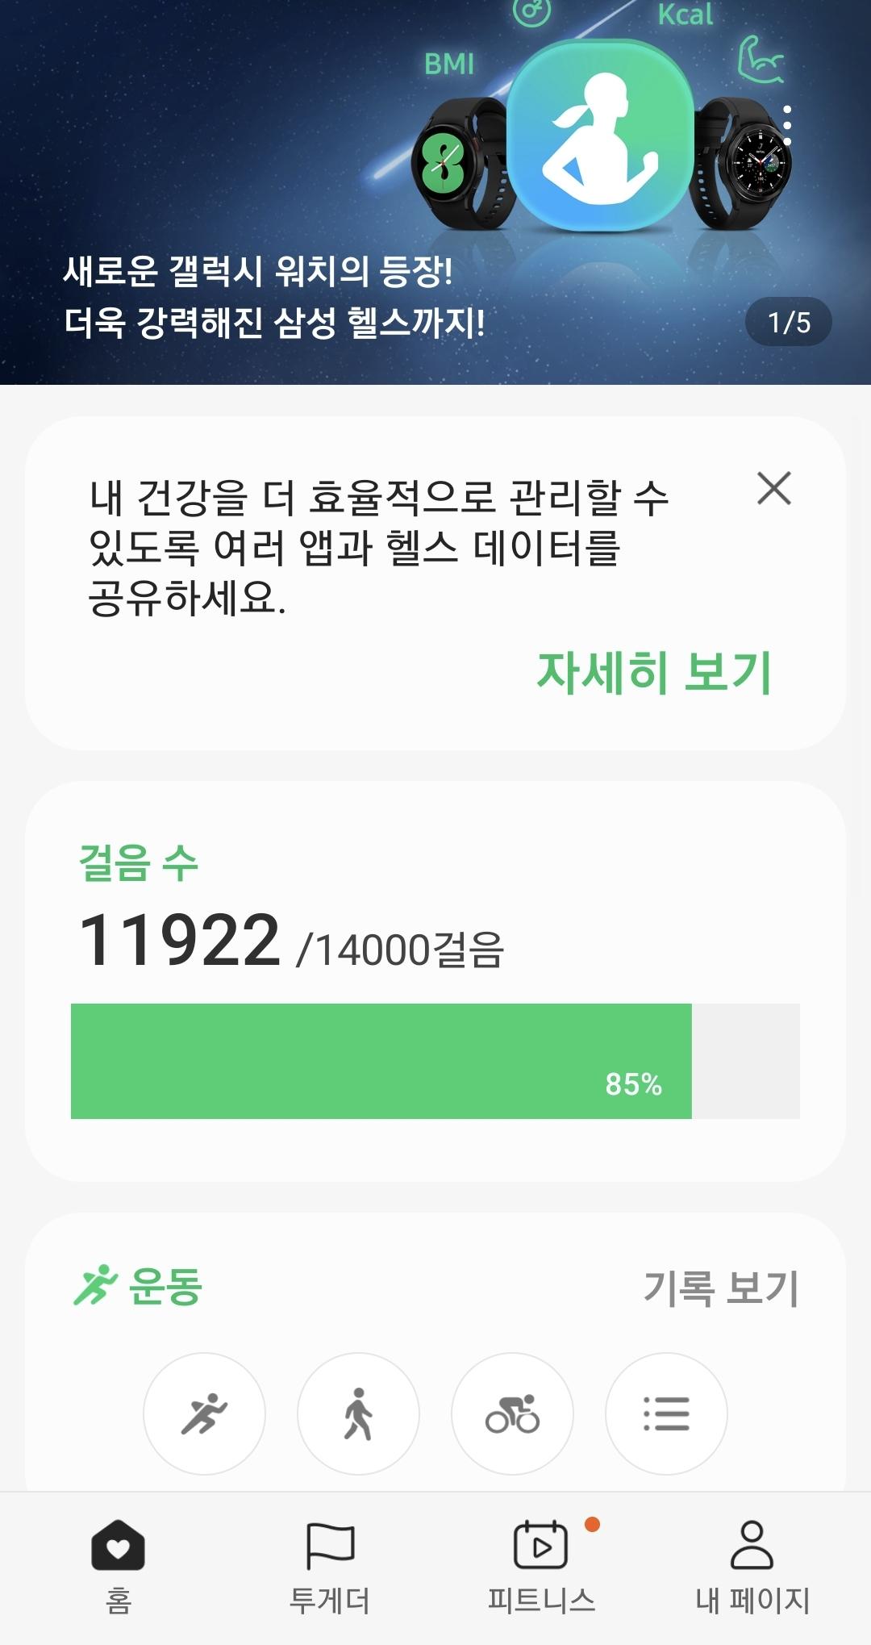The width and height of the screenshot is (871, 1645).
Task: Start a cycling workout
Action: coord(512,1413)
